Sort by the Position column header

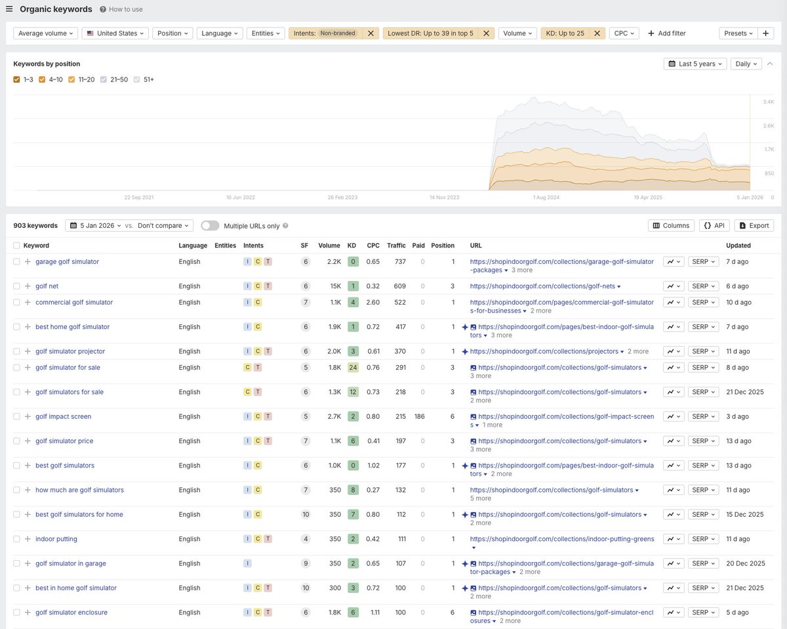coord(443,246)
